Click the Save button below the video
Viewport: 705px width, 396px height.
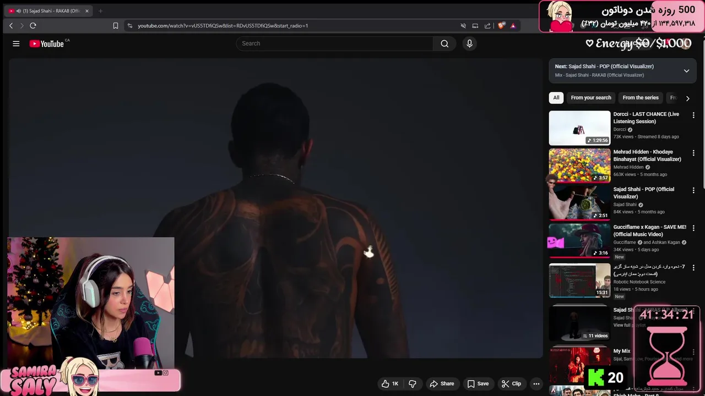click(x=478, y=384)
